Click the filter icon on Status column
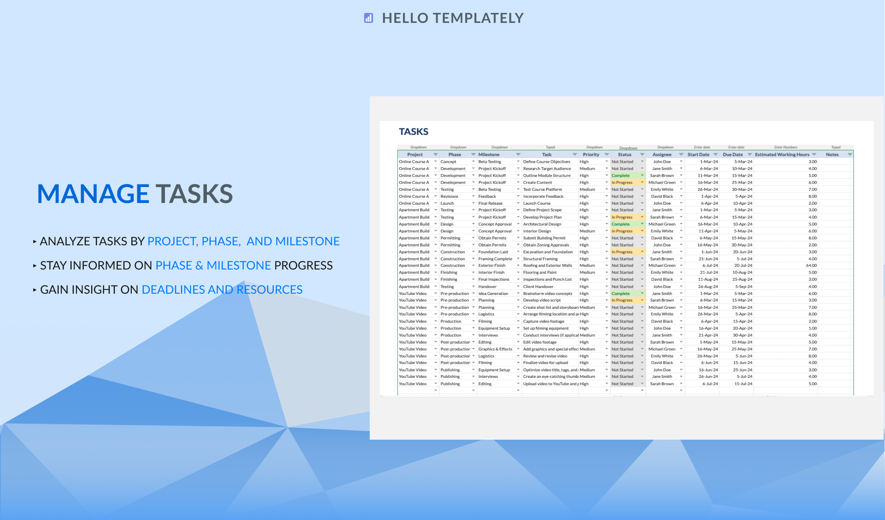Image resolution: width=885 pixels, height=520 pixels. tap(643, 154)
